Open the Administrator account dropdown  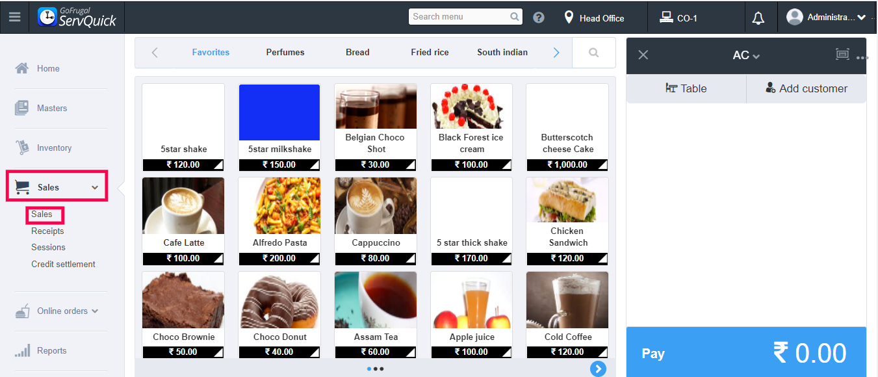[x=826, y=18]
